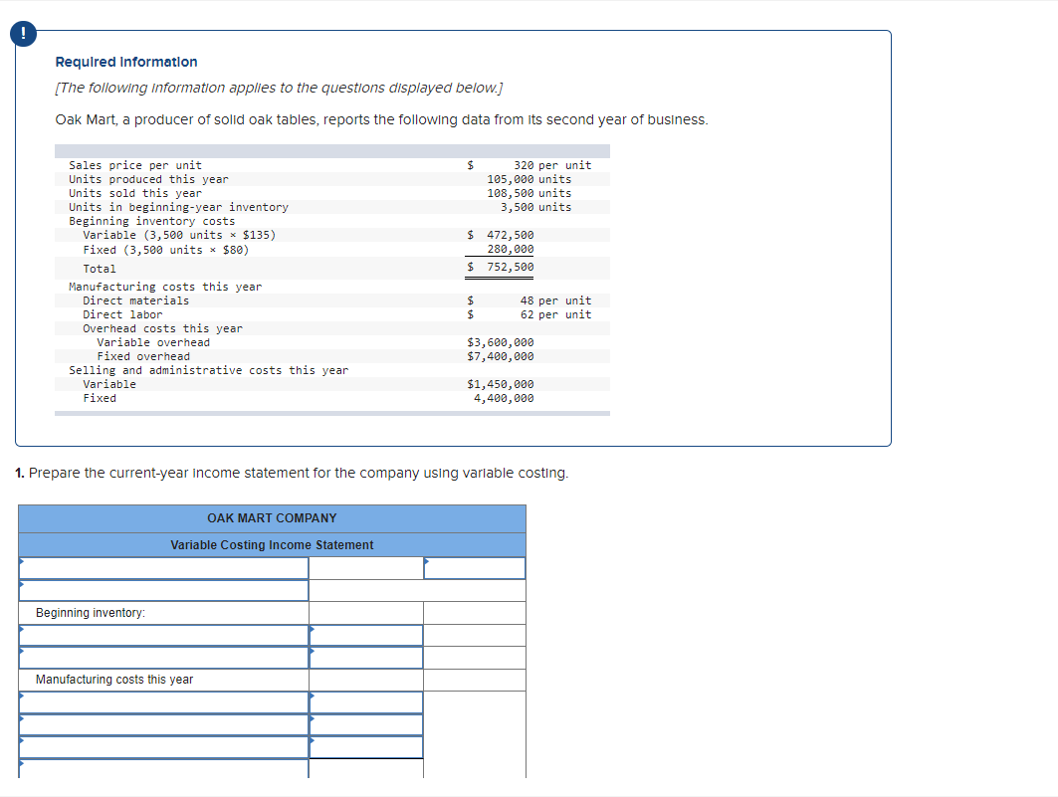
Task: Click the top-right amount cell in first statement row
Action: point(475,568)
